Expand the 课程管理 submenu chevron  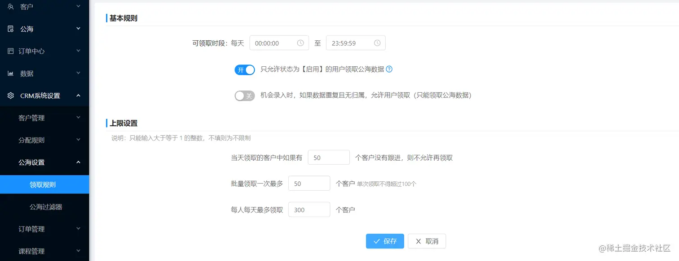[x=78, y=251]
